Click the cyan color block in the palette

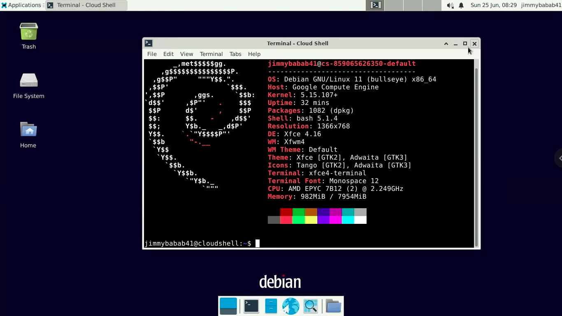coord(348,220)
